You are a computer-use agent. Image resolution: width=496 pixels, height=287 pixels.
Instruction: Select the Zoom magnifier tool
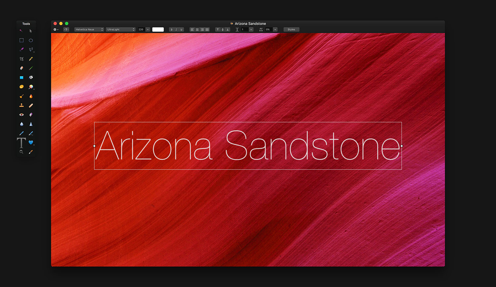pyautogui.click(x=21, y=152)
